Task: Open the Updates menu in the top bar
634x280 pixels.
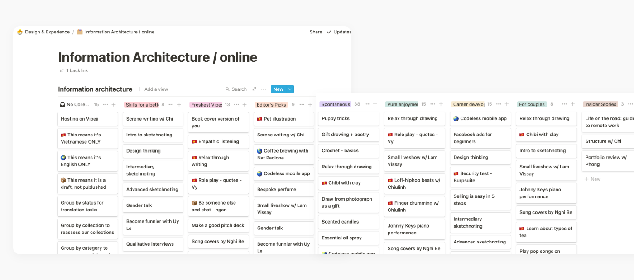Action: click(x=339, y=32)
